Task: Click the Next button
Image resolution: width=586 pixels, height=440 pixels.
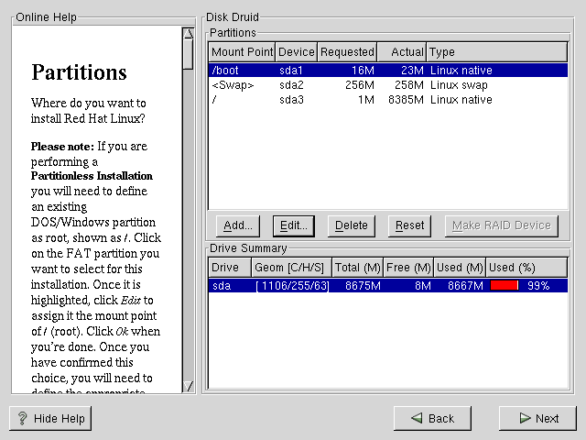Action: pos(537,418)
